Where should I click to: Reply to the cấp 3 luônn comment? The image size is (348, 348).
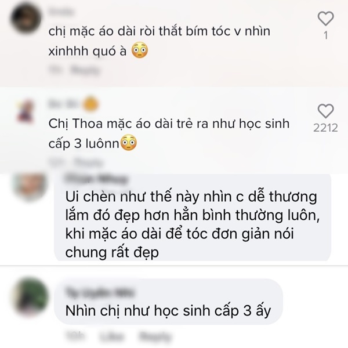point(88,163)
